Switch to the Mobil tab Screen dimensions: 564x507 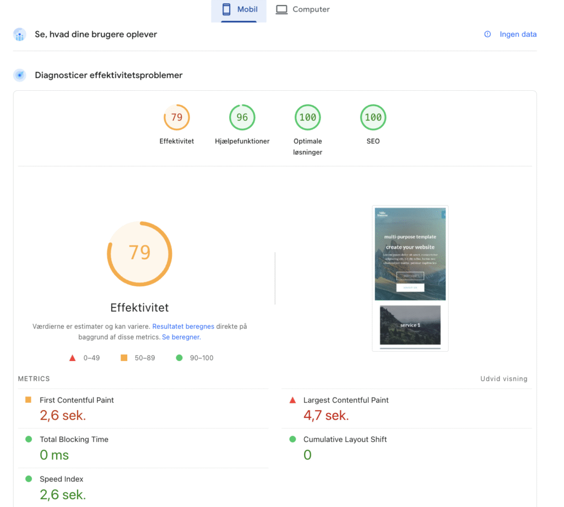(x=239, y=10)
